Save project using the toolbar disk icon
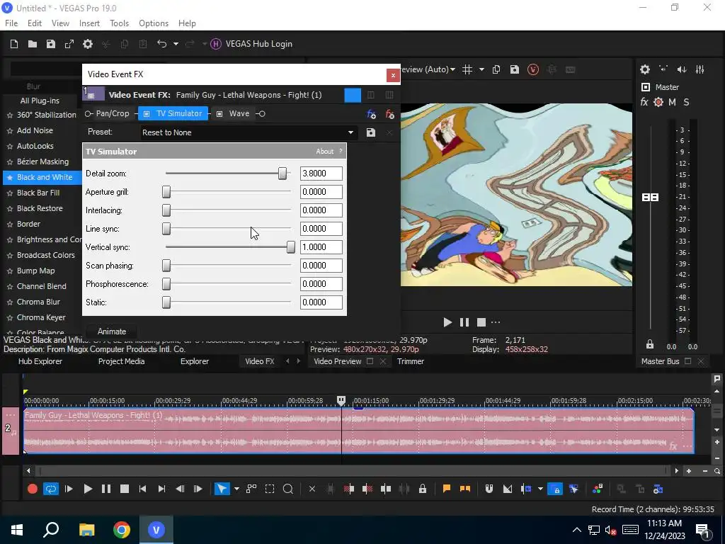 [x=51, y=44]
